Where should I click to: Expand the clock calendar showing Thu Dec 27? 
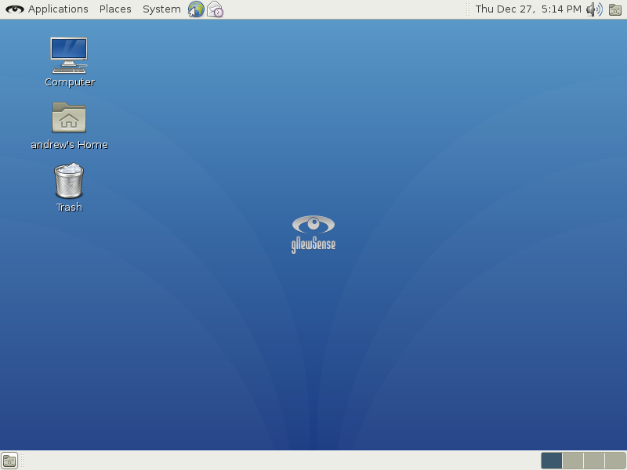click(x=527, y=9)
